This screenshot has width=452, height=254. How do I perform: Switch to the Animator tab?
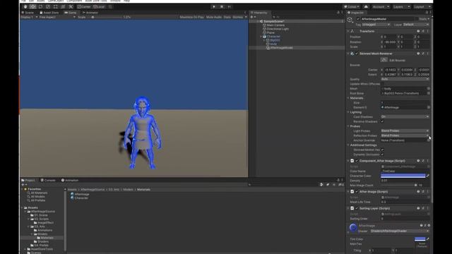pyautogui.click(x=90, y=13)
